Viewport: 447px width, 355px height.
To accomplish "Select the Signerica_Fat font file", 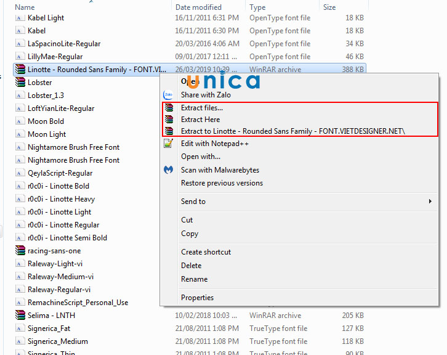I will (x=49, y=328).
